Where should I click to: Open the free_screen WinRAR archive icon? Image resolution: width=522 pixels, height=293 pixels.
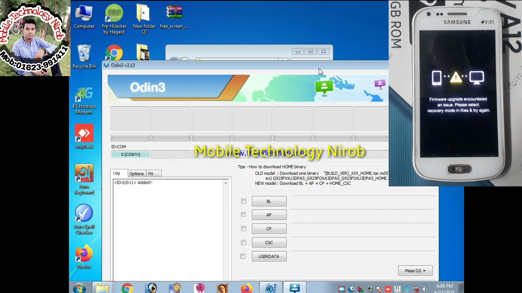[174, 17]
